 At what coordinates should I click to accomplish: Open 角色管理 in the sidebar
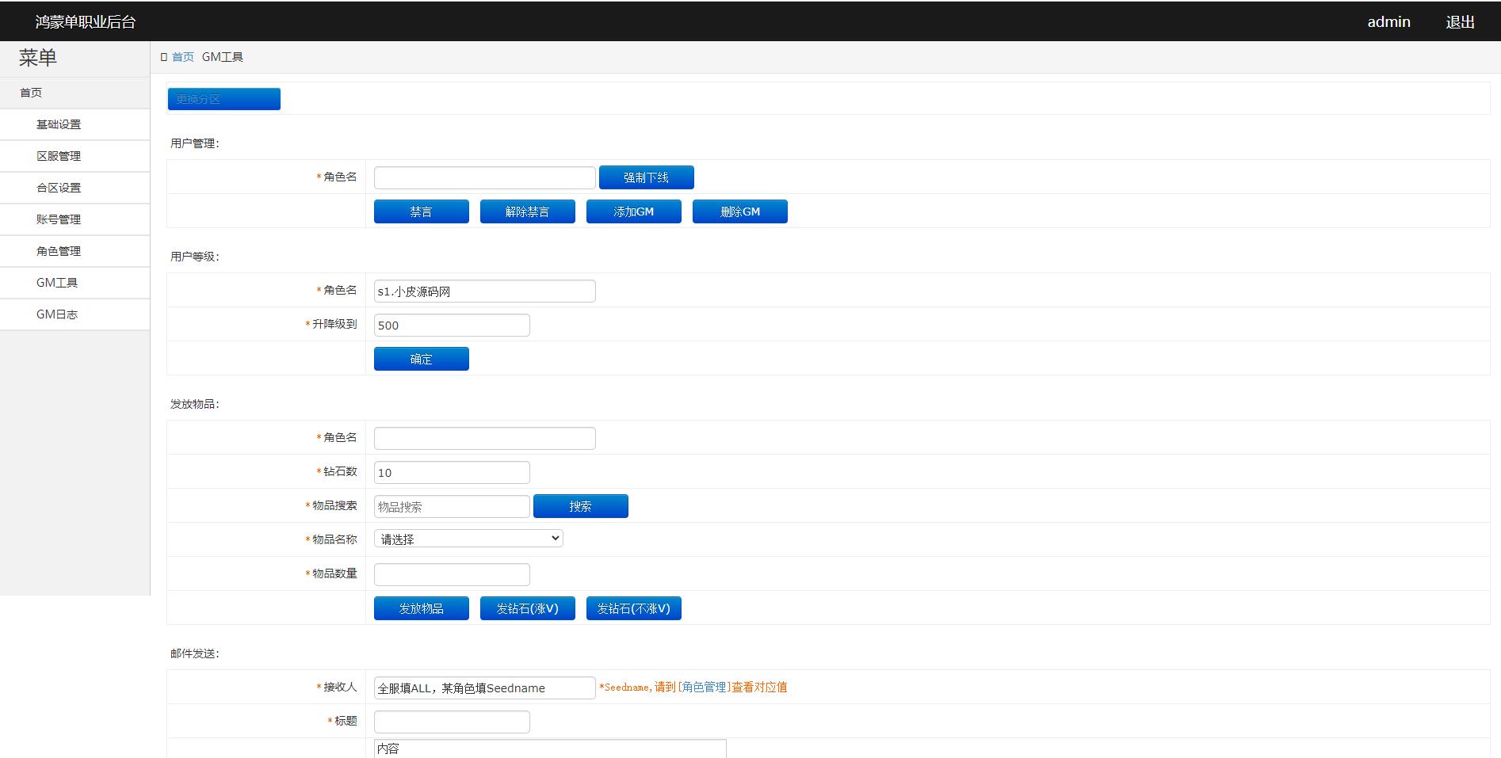[59, 250]
